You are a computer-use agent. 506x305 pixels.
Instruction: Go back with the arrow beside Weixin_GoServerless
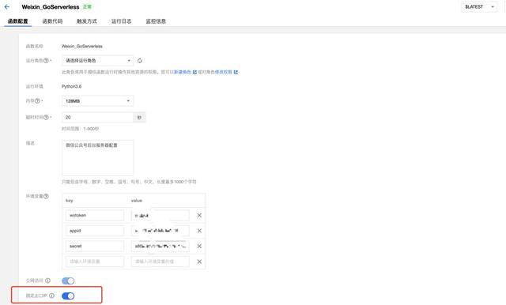(7, 7)
